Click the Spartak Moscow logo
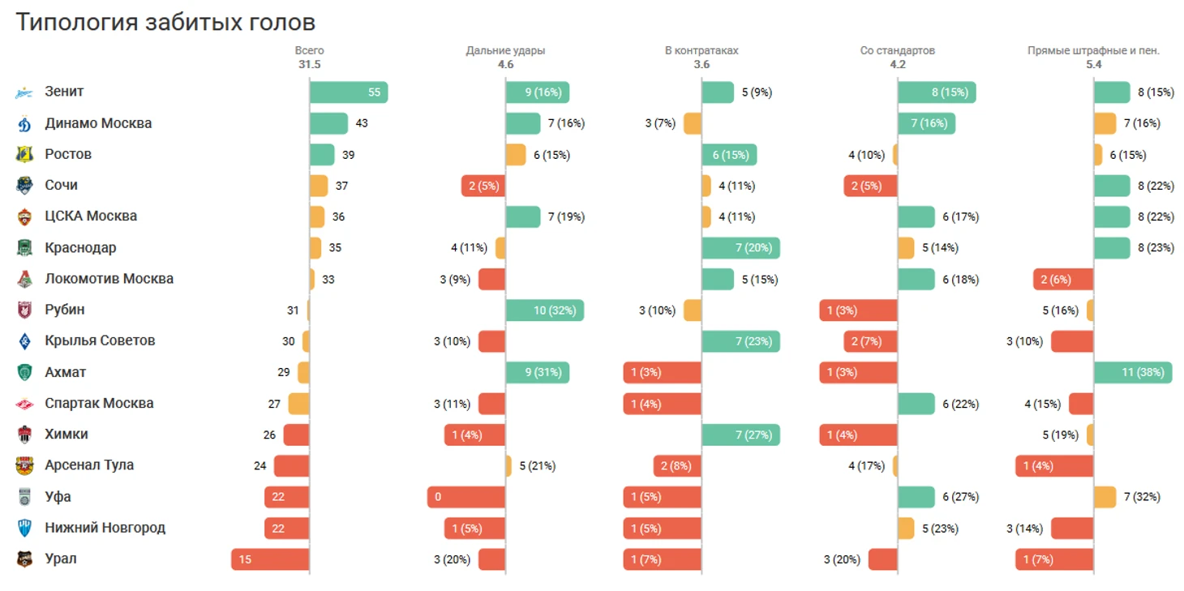The width and height of the screenshot is (1184, 591). click(x=24, y=404)
